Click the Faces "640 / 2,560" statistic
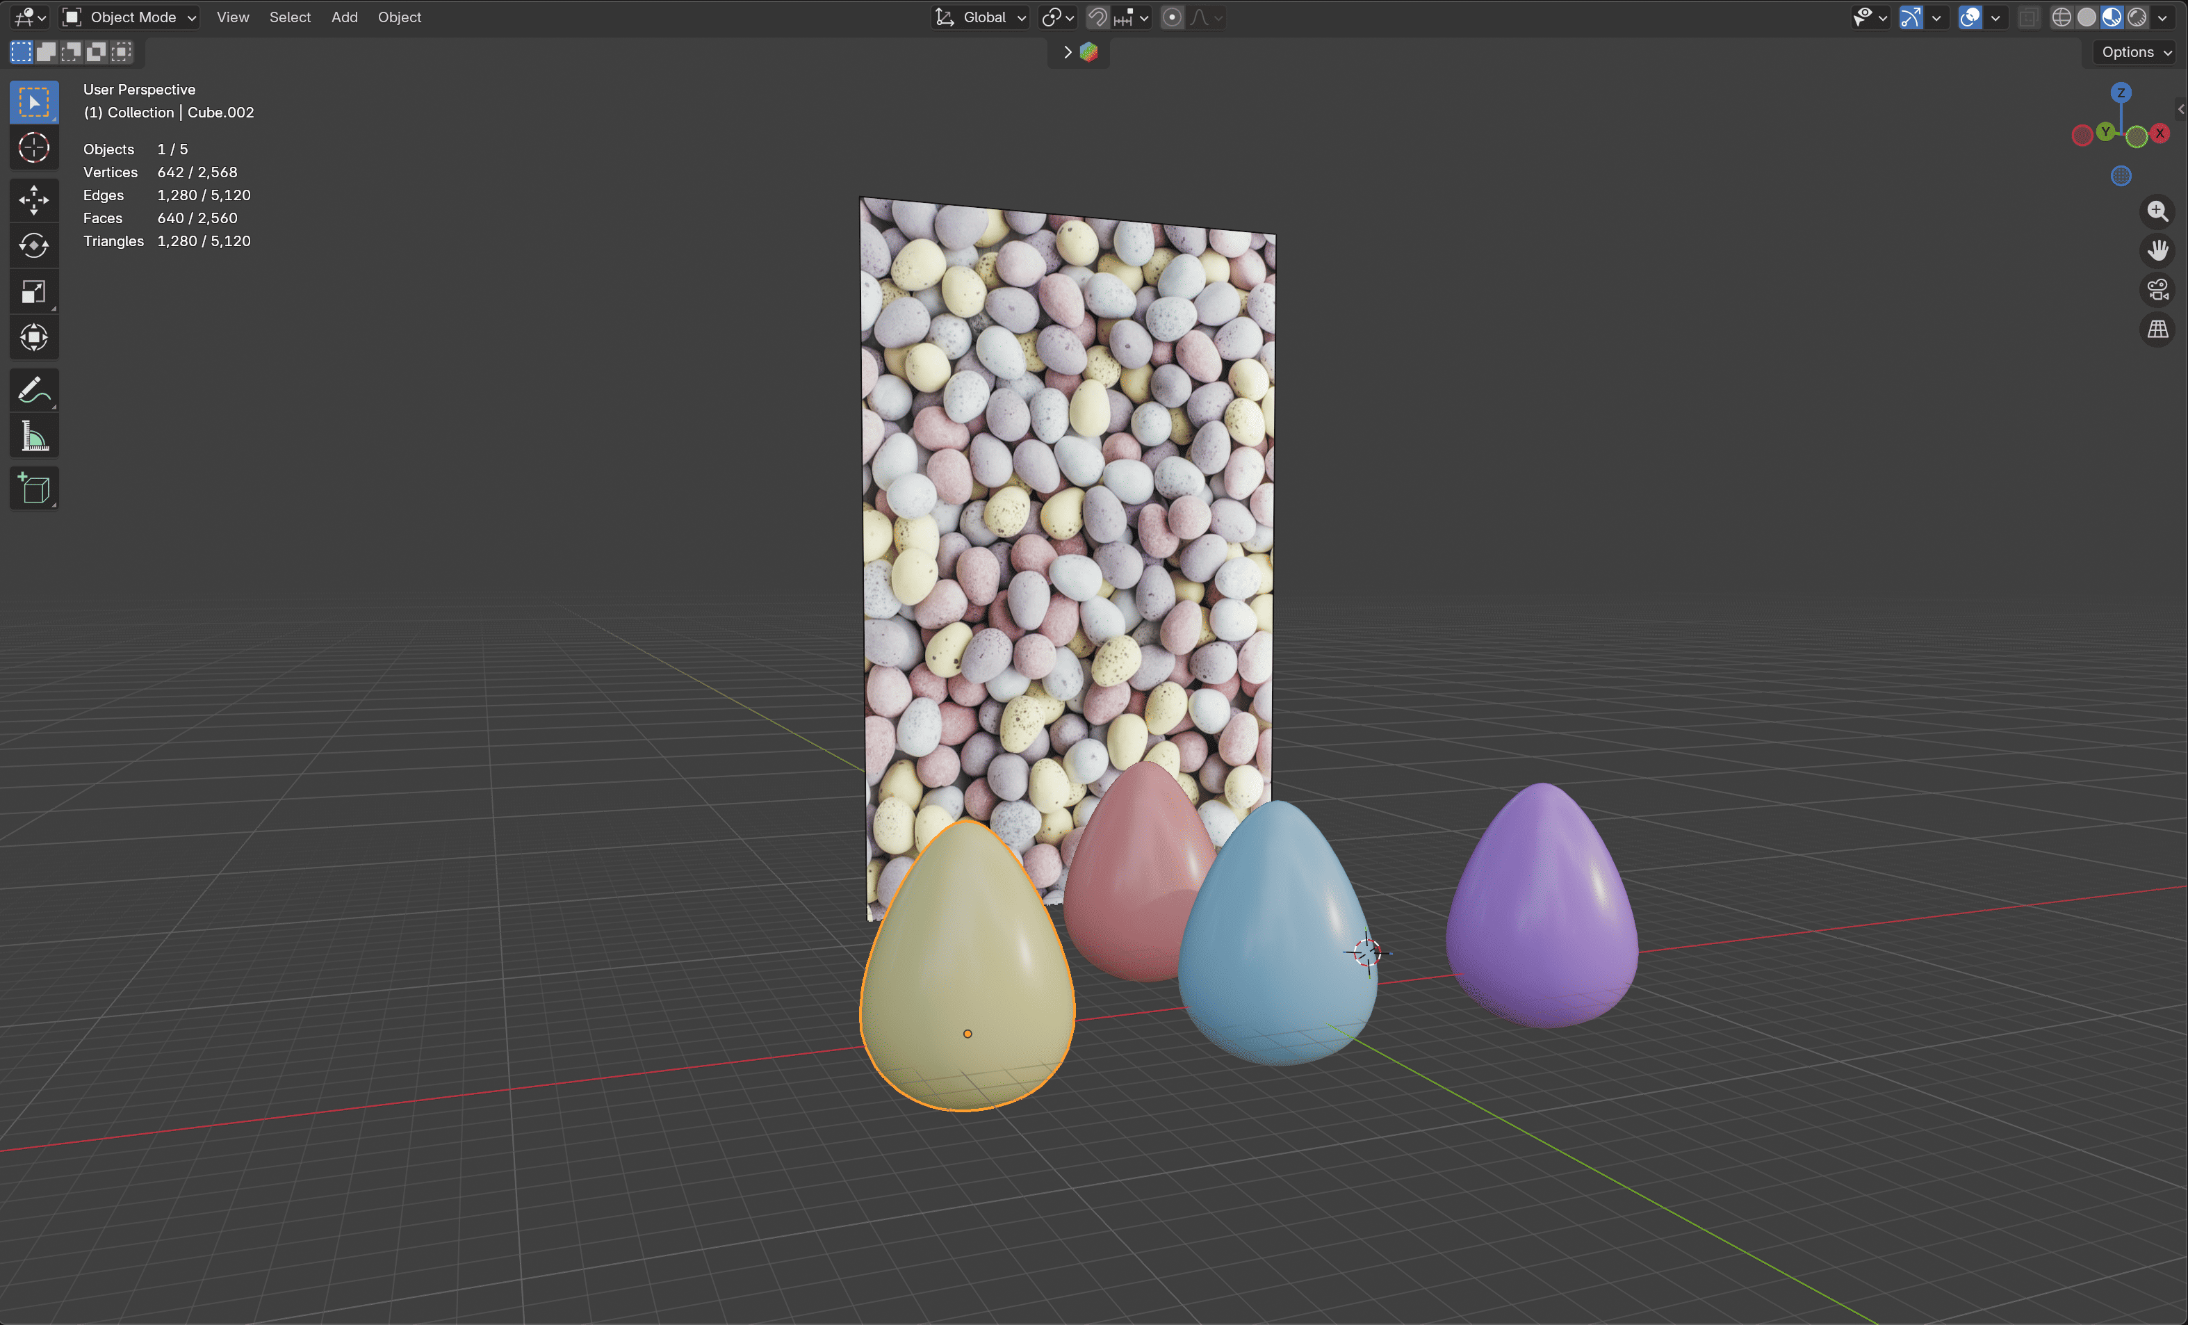Screen dimensions: 2188x1325 [197, 218]
